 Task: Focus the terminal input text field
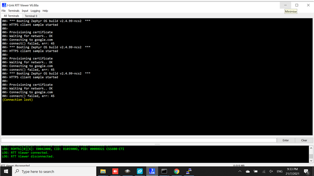pyautogui.click(x=139, y=140)
